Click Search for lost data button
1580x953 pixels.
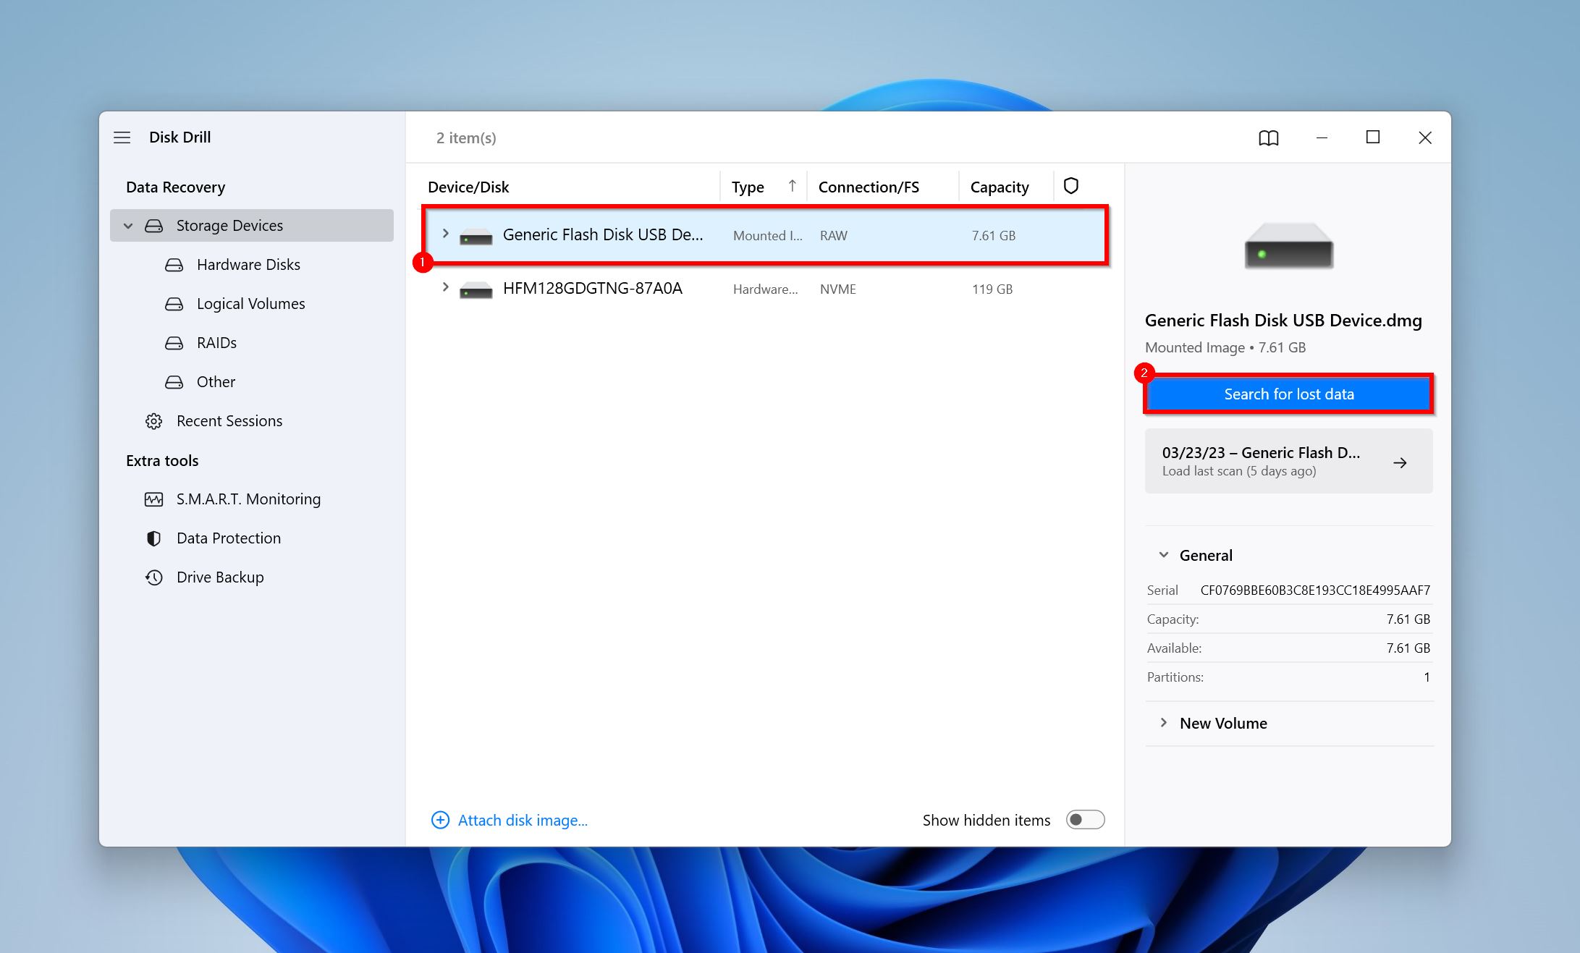pos(1288,394)
